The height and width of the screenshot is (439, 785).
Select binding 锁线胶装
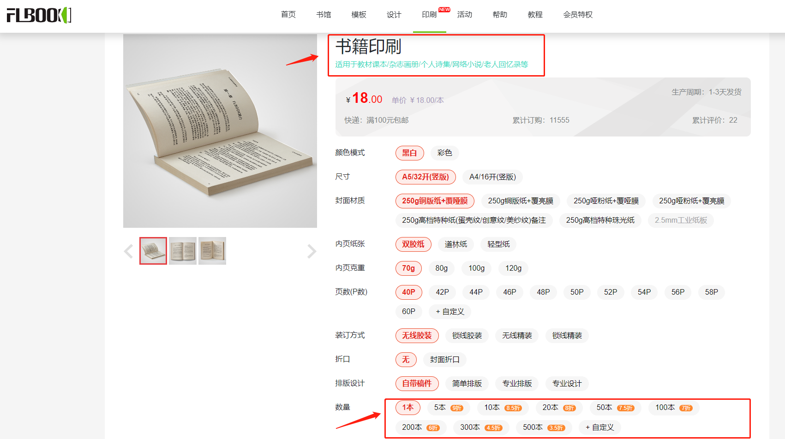point(467,336)
